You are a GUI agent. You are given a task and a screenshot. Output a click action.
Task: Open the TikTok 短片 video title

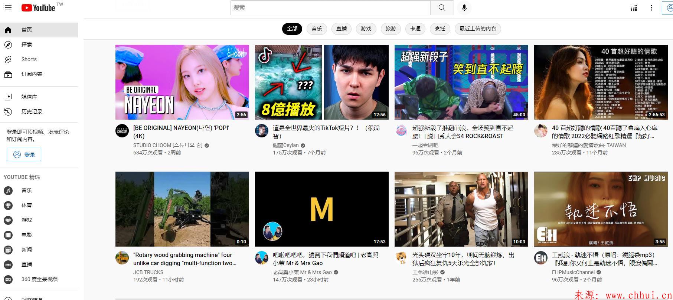[326, 132]
